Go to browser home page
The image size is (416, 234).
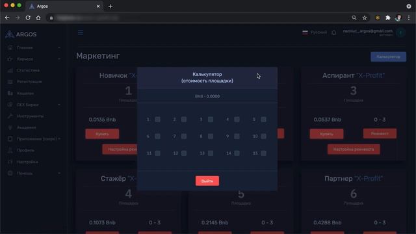coord(38,18)
